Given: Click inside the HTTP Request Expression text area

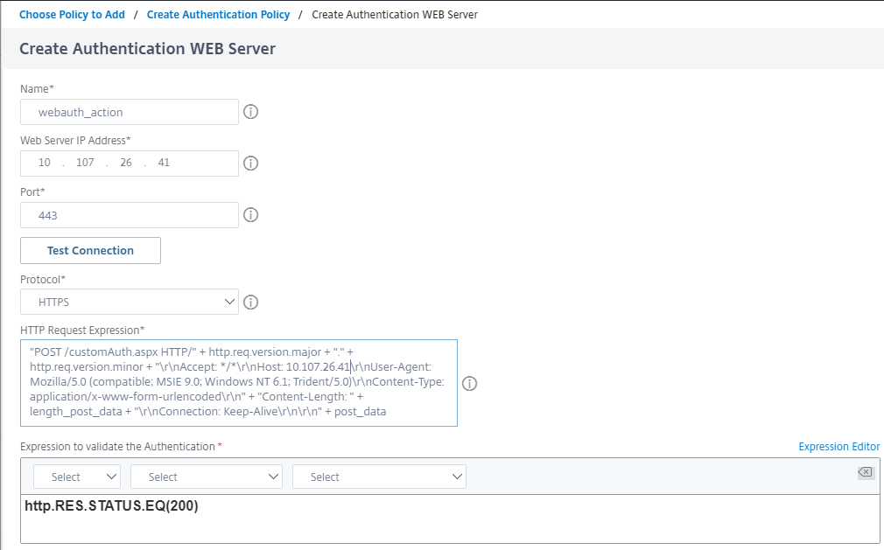Looking at the screenshot, I should (238, 383).
